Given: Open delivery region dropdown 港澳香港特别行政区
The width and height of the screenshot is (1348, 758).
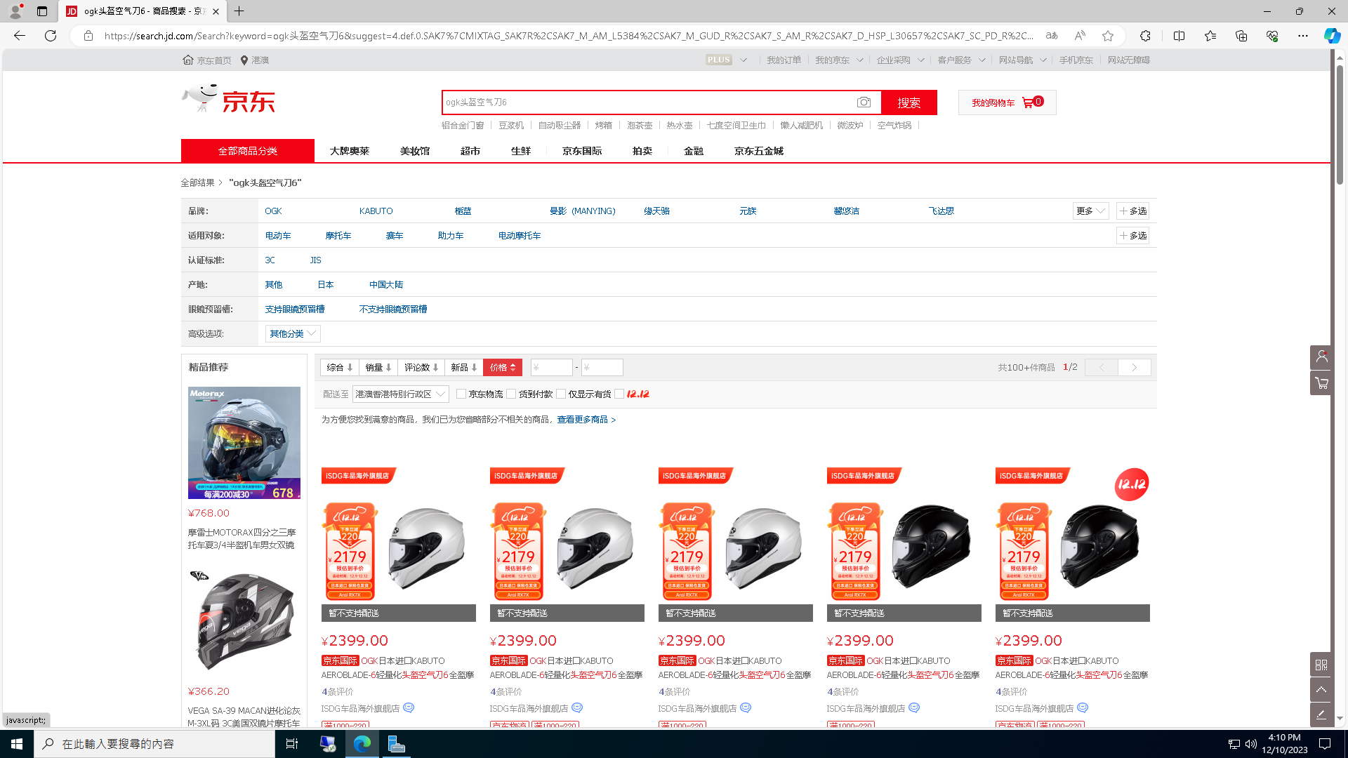Looking at the screenshot, I should (400, 394).
